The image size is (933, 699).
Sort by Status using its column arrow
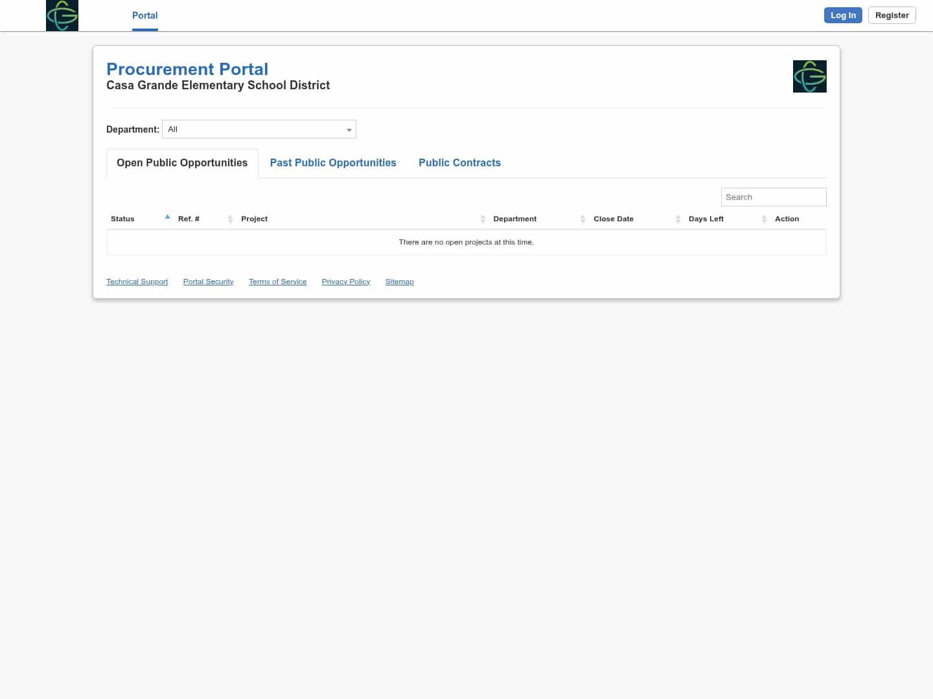167,217
